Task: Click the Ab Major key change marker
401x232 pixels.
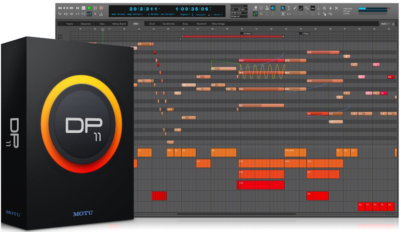Action: click(x=246, y=34)
